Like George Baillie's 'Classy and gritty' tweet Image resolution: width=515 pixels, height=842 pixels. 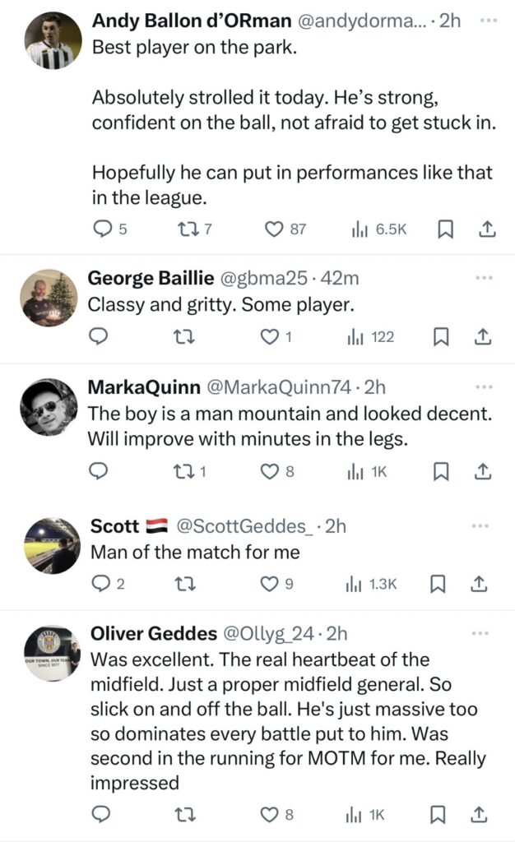[x=268, y=336]
